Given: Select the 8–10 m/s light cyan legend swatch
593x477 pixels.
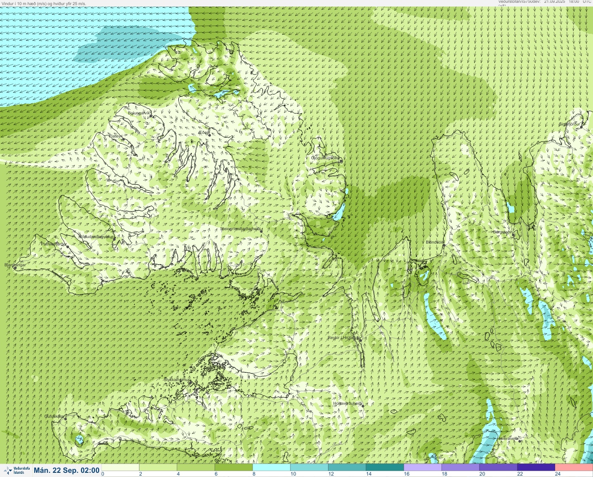Looking at the screenshot, I should click(x=271, y=467).
